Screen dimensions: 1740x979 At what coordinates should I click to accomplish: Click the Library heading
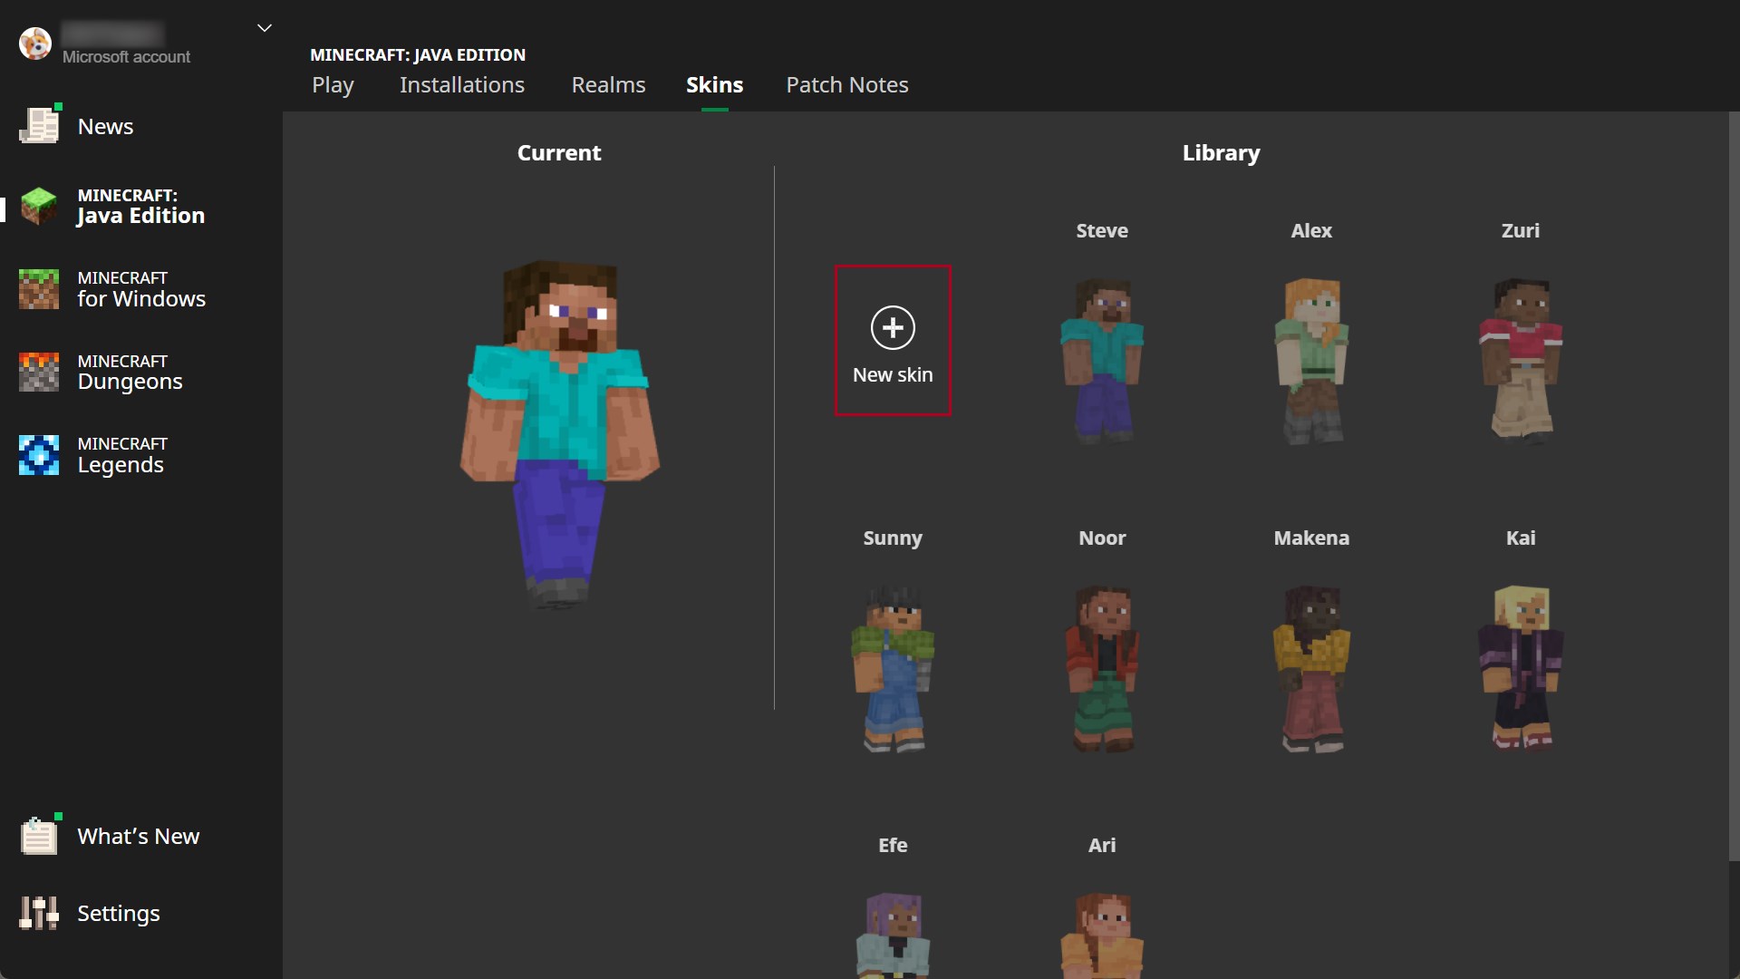1221,153
